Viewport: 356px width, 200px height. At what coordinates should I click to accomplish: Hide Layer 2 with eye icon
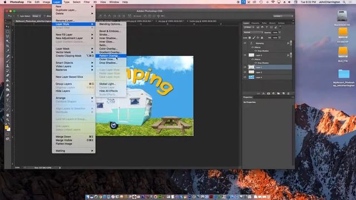[x=245, y=72]
